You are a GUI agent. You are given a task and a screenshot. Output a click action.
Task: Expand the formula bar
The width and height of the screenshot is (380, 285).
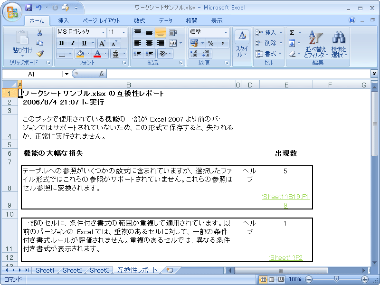374,73
